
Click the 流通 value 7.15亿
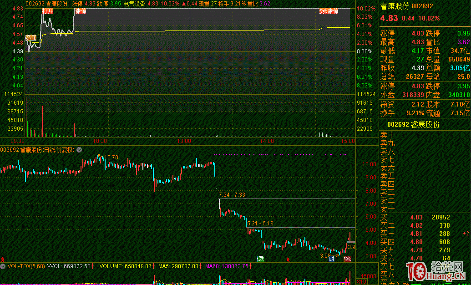tap(460, 113)
